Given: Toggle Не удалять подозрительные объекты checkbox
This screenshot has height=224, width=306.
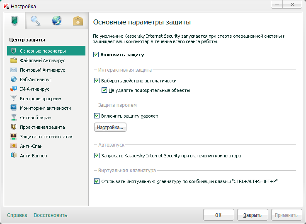Looking at the screenshot, I should 104,90.
